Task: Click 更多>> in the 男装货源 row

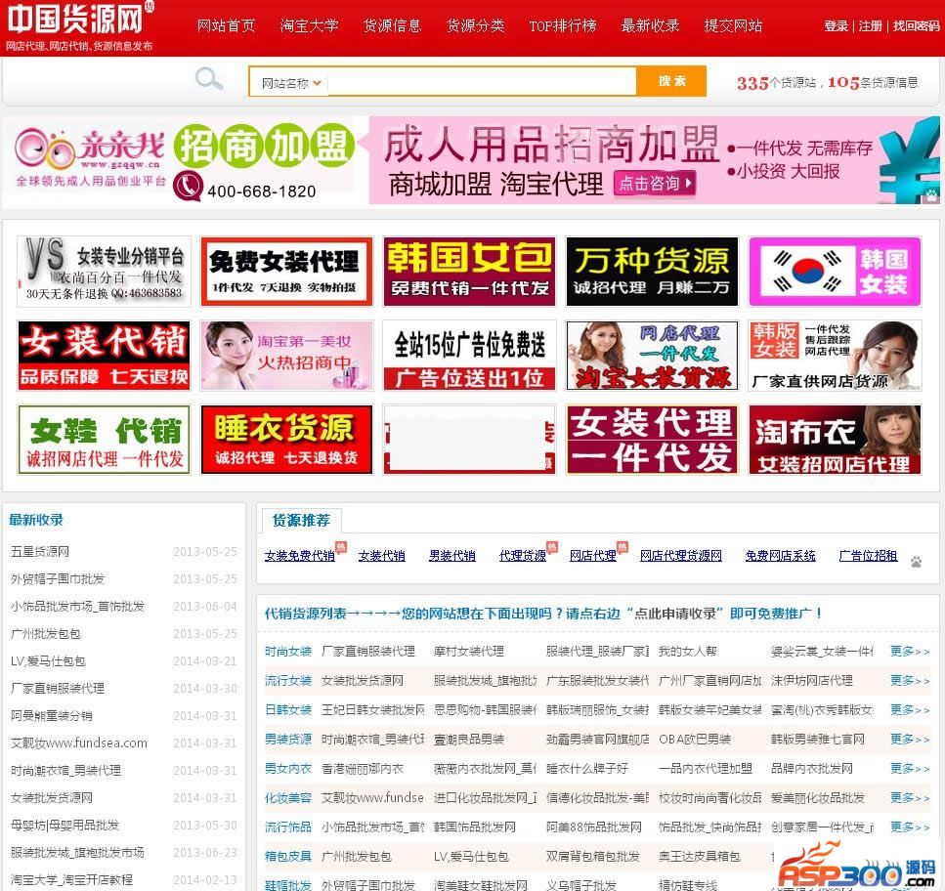Action: [910, 740]
